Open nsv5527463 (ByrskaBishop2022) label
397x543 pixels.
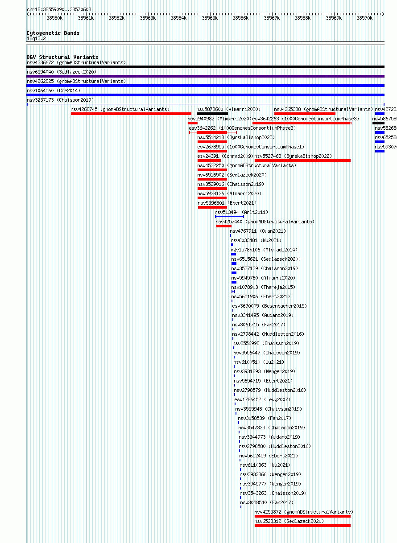click(x=293, y=156)
